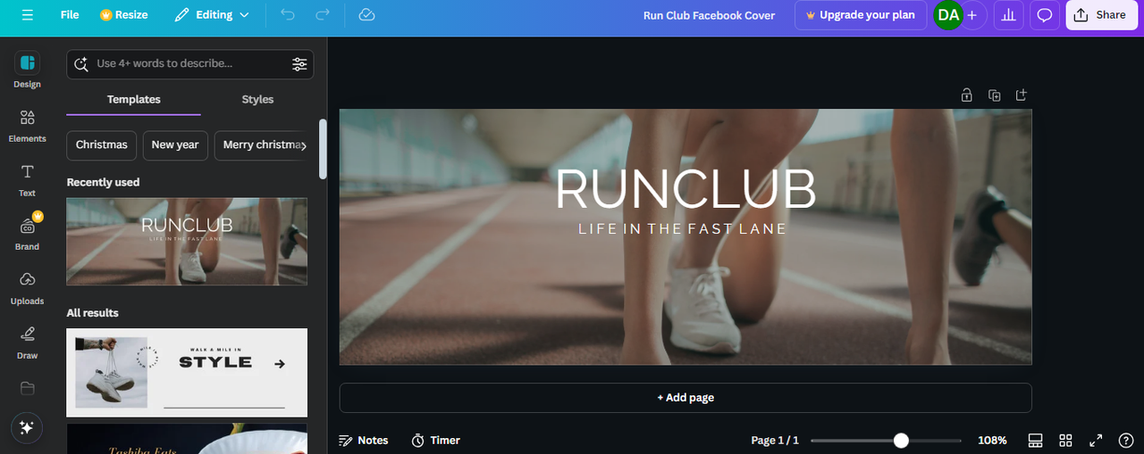The image size is (1144, 454).
Task: Open the Magic assistant sparkle button
Action: tap(27, 428)
